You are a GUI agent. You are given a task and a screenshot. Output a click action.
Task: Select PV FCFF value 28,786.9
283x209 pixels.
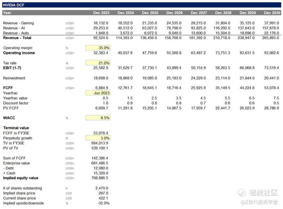[x=272, y=108]
